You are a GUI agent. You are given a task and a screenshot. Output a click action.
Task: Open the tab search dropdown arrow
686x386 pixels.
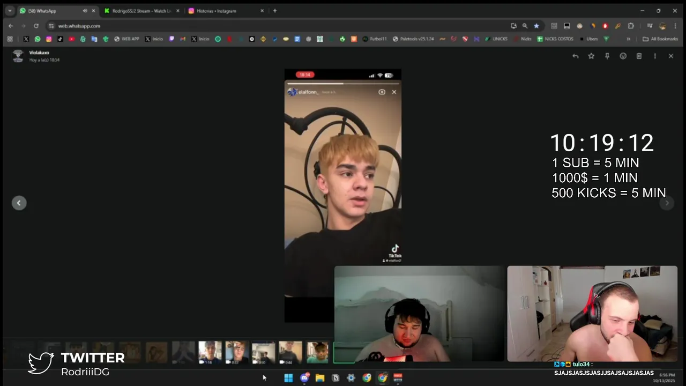10,11
